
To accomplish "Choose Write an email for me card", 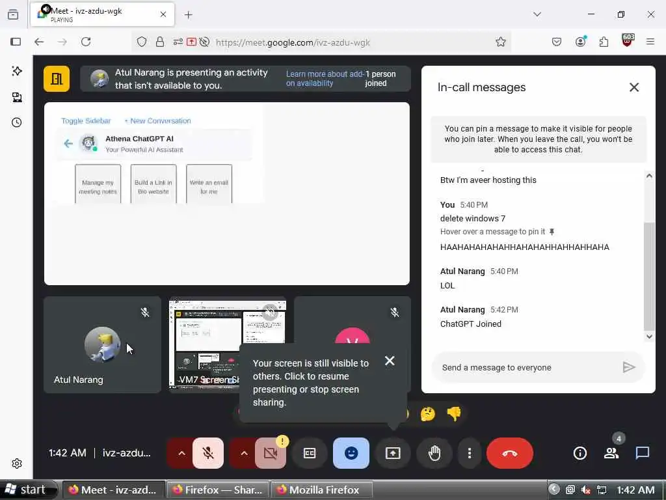I will pos(209,184).
